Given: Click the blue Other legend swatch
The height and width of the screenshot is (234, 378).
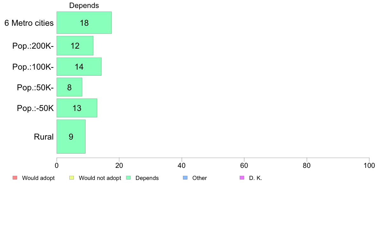Looking at the screenshot, I should (185, 178).
